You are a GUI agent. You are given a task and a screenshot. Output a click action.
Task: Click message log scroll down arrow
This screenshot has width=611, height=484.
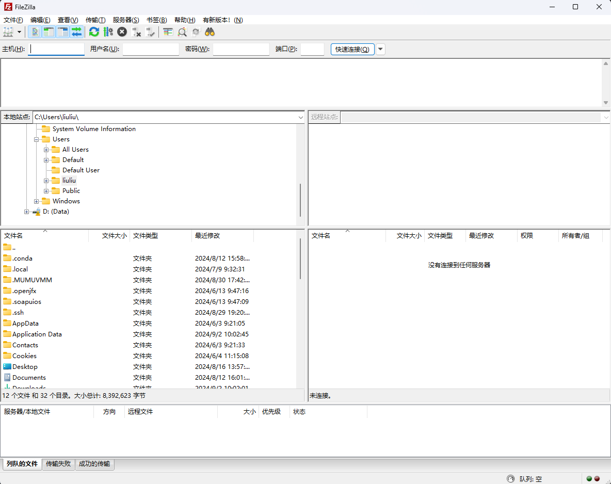(605, 103)
